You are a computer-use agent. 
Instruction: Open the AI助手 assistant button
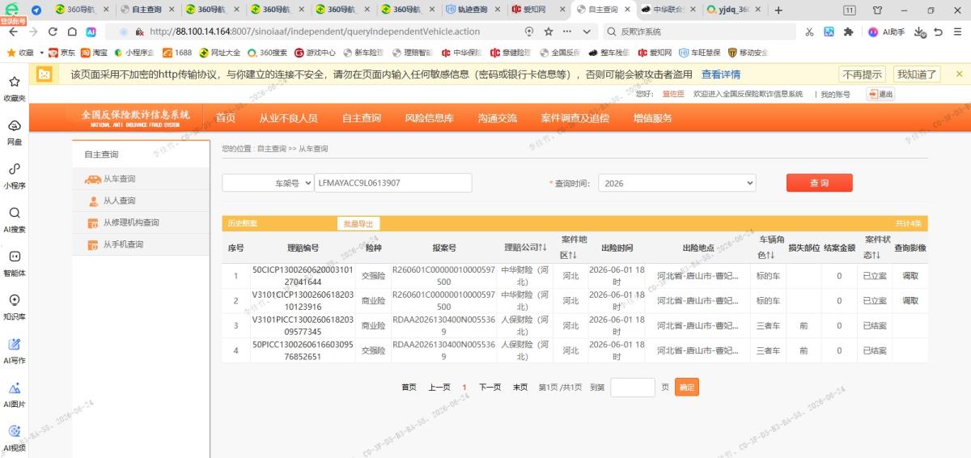[x=886, y=32]
